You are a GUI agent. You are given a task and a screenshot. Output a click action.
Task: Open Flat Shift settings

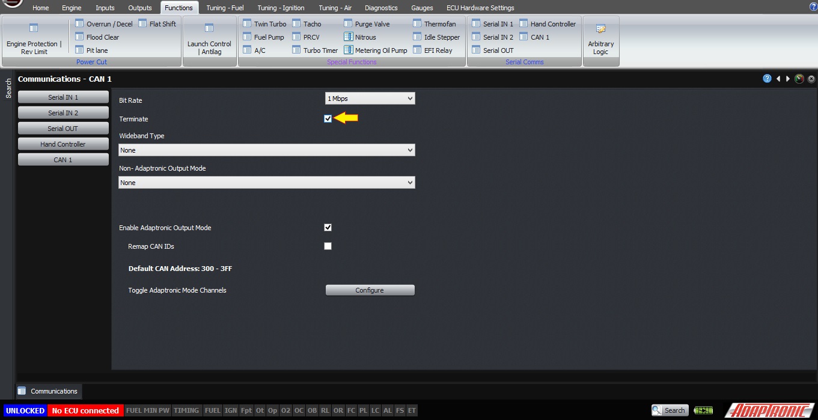[x=157, y=24]
